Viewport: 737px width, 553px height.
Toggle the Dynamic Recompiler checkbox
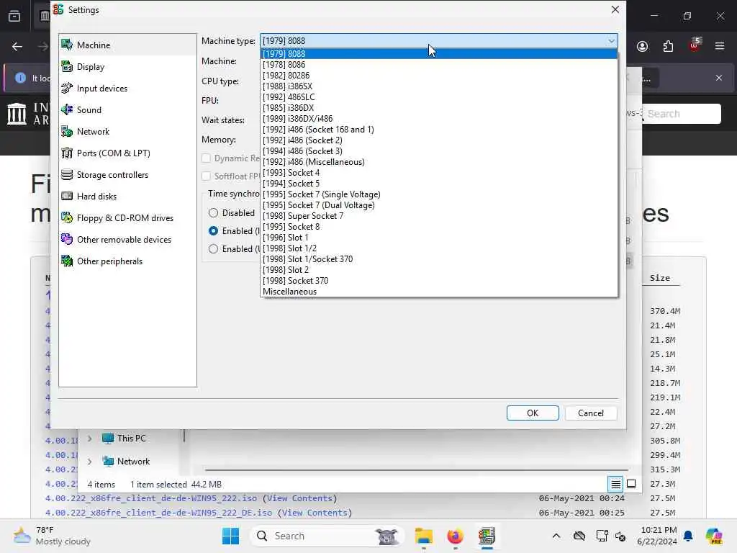[206, 158]
